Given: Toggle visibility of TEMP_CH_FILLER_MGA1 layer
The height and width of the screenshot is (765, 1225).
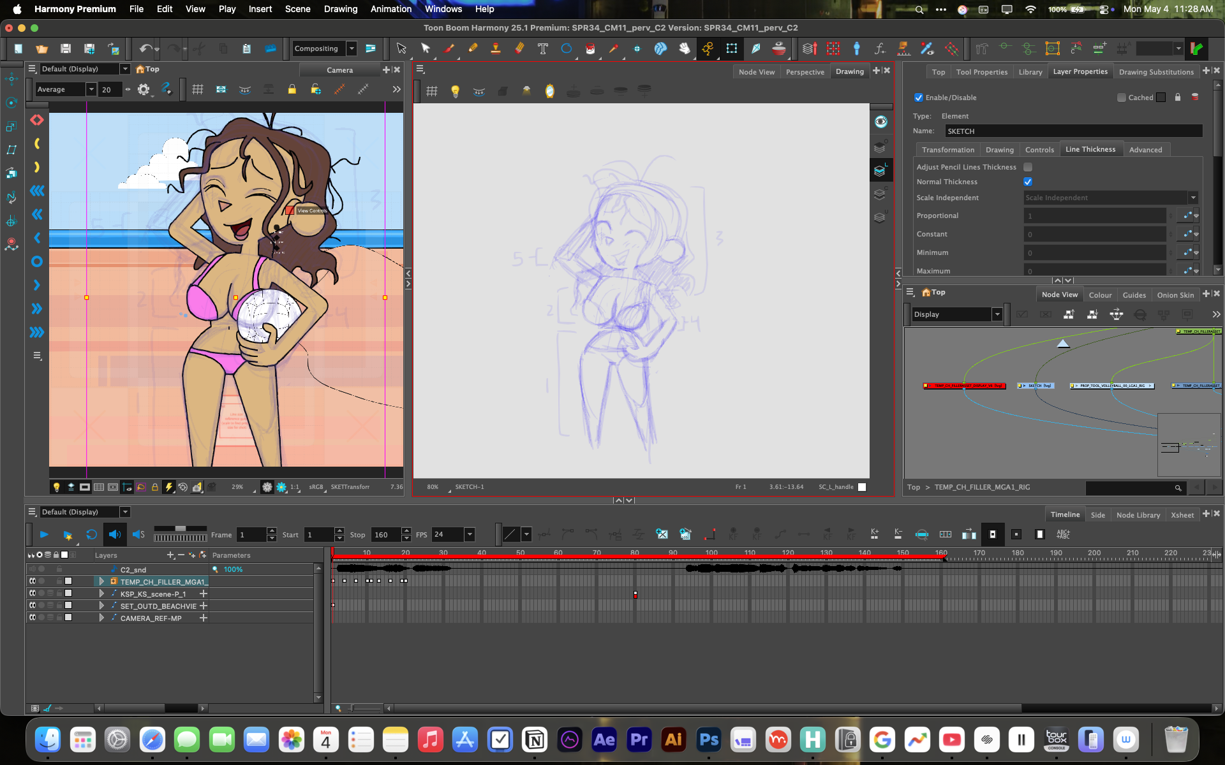Looking at the screenshot, I should [x=32, y=581].
